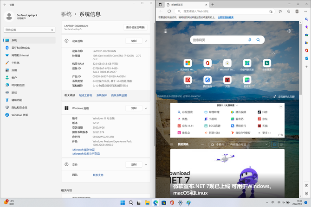Open the Office quick link tile

coord(207,63)
